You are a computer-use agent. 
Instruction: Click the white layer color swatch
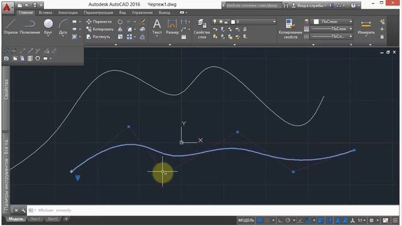tap(233, 22)
